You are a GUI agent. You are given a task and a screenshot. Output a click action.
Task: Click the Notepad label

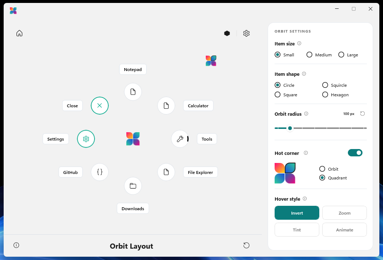coord(133,70)
